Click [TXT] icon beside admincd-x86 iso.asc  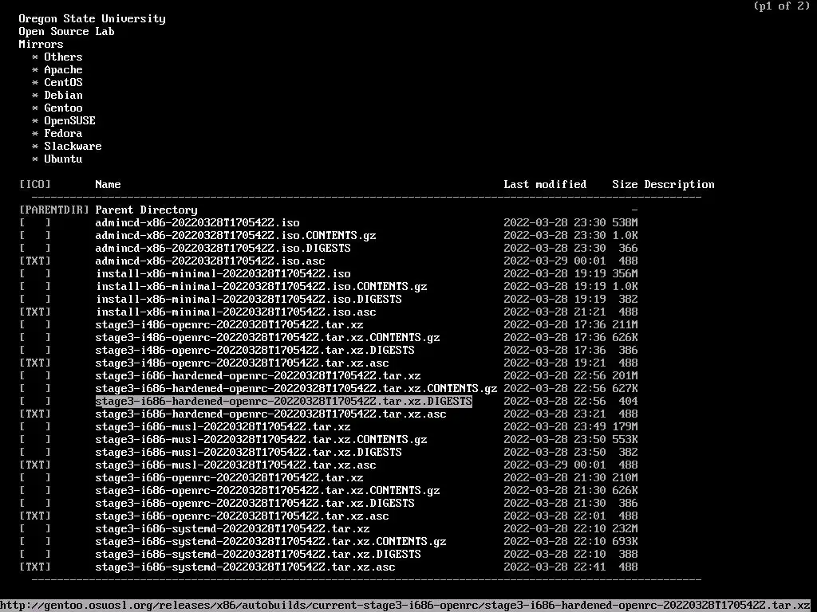click(35, 261)
